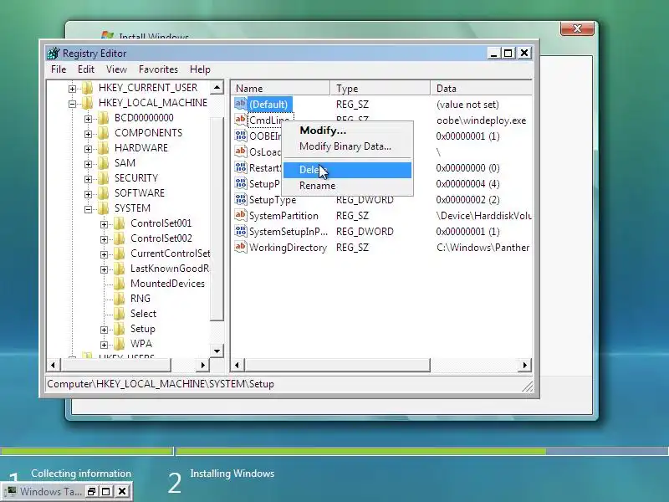Image resolution: width=669 pixels, height=502 pixels.
Task: Choose Rename in the context menu
Action: point(347,186)
